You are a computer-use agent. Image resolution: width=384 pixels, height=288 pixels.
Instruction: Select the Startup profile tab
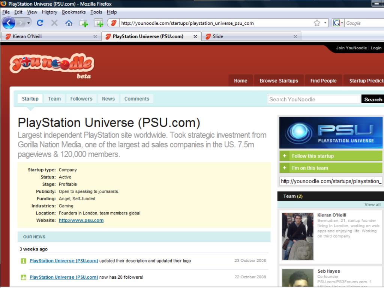point(30,99)
